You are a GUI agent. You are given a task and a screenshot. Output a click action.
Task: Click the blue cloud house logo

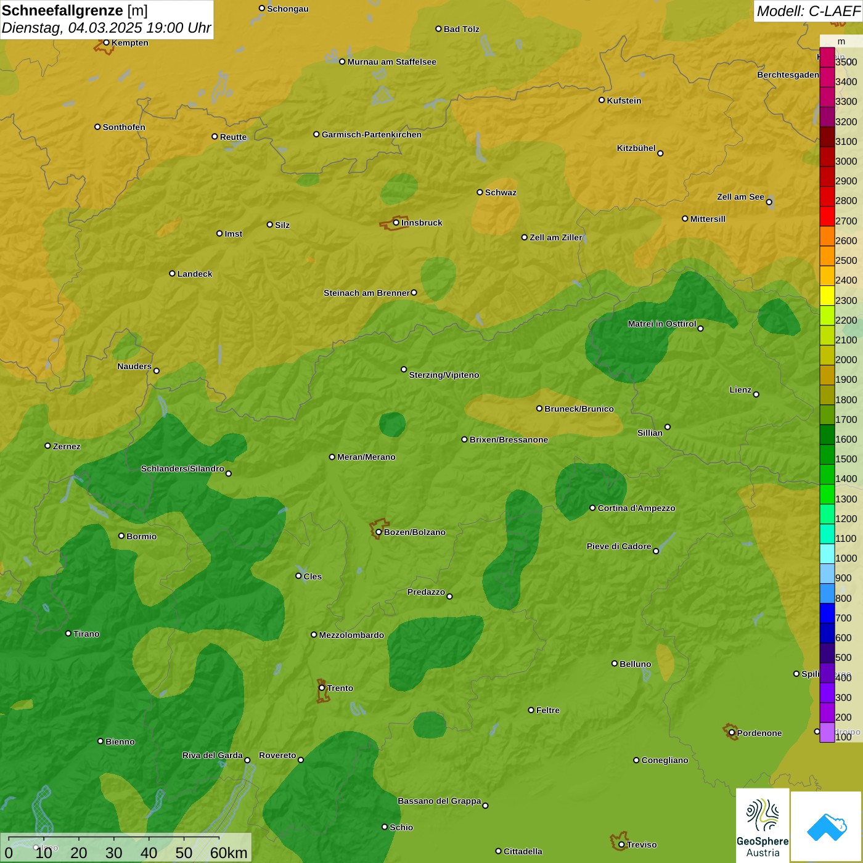tap(827, 826)
